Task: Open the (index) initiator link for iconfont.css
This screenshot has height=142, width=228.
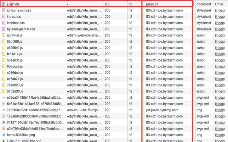Action: click(219, 23)
